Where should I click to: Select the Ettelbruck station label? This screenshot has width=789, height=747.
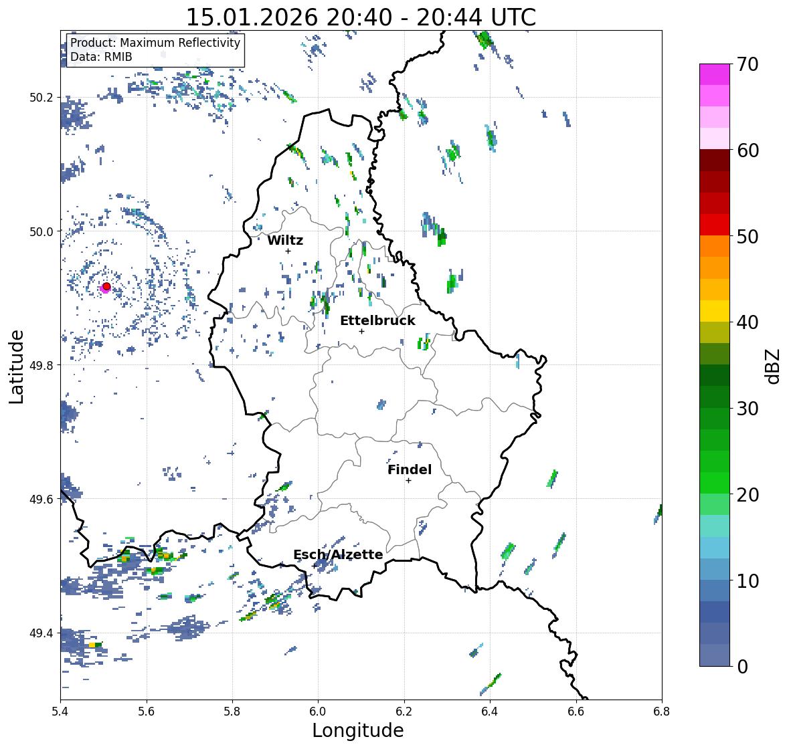pos(377,320)
